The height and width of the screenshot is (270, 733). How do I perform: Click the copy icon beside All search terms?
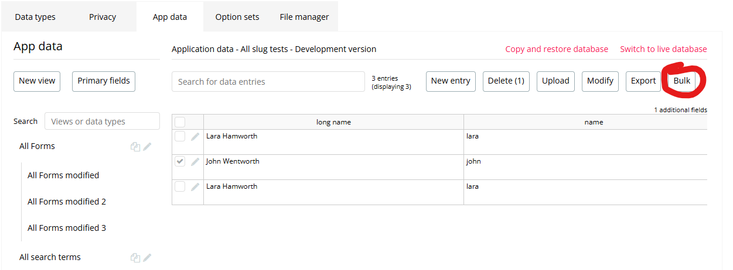135,257
